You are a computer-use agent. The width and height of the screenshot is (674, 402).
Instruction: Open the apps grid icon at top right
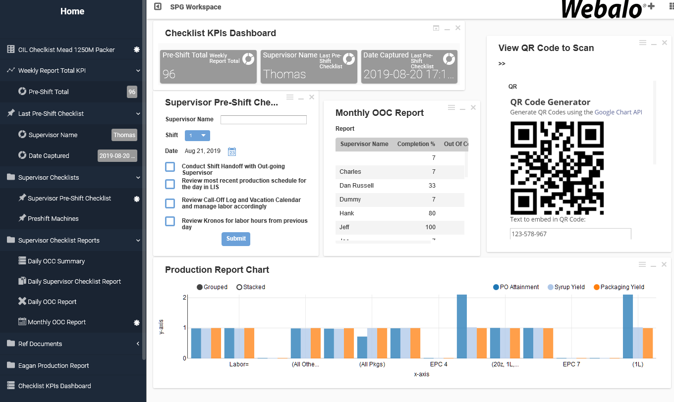click(671, 6)
